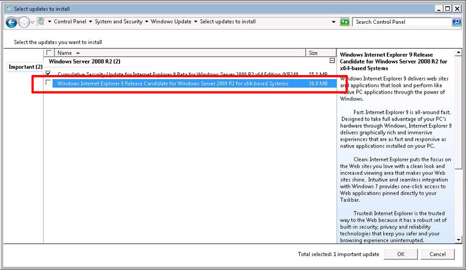
Task: Click the description pane scroll down arrow
Action: click(x=458, y=239)
